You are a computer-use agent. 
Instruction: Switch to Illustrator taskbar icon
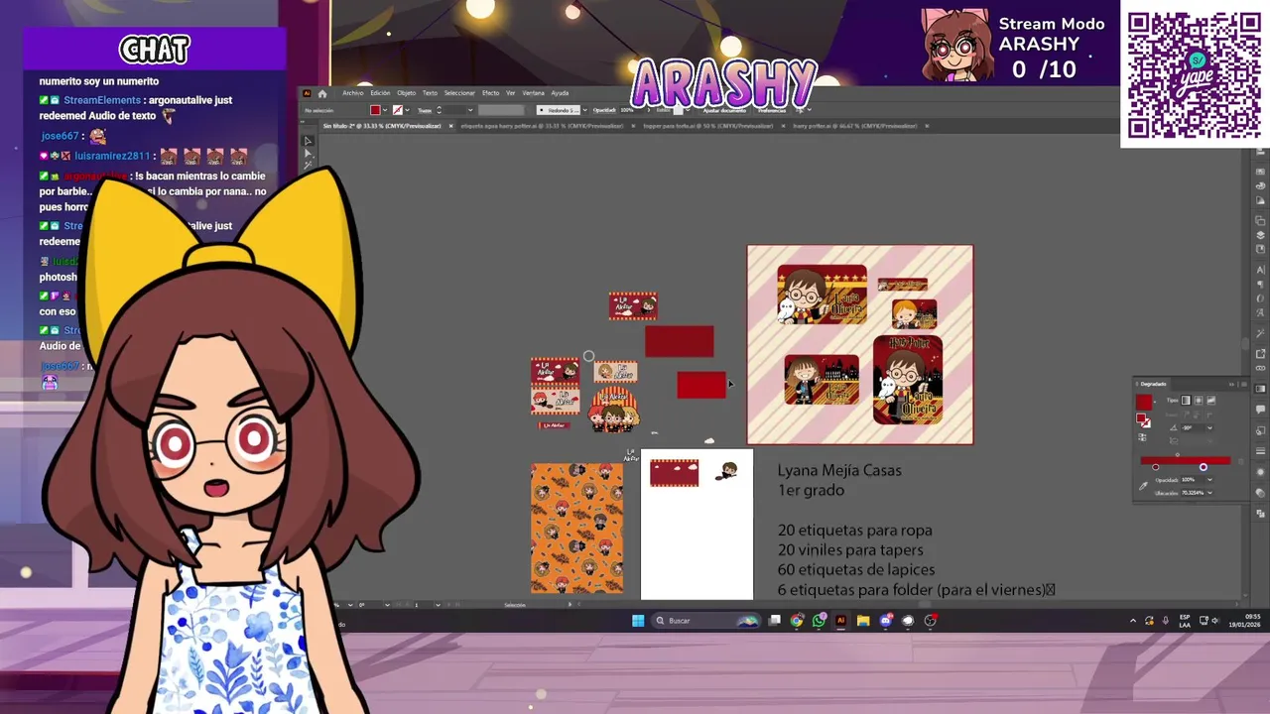(x=840, y=621)
